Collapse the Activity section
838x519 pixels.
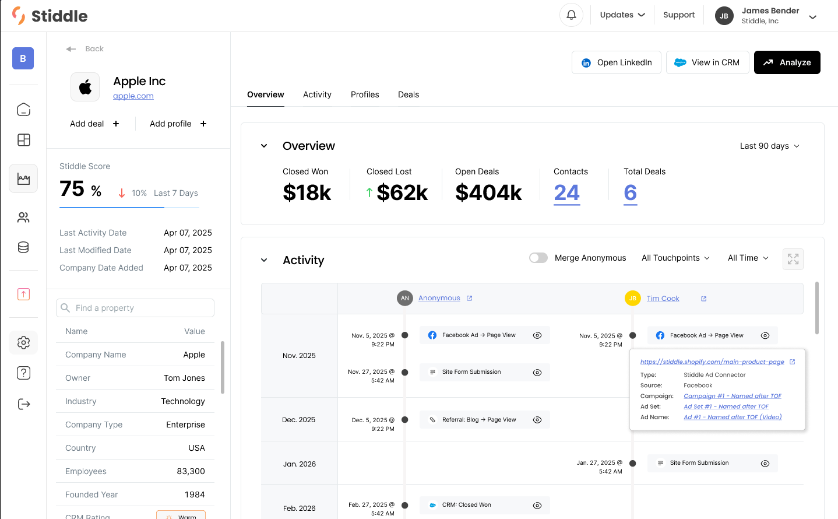[264, 260]
